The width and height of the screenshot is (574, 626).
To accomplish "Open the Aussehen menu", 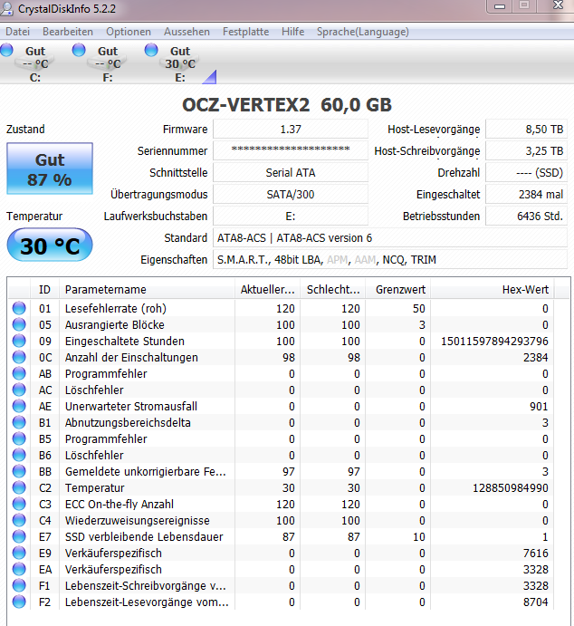I will click(x=187, y=32).
